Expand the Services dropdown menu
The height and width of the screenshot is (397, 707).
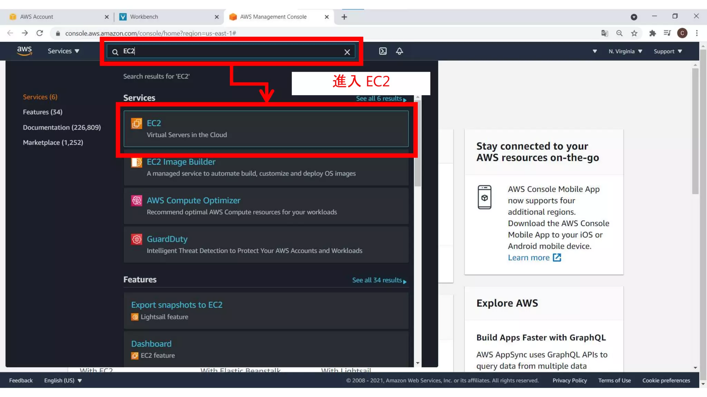(x=64, y=51)
